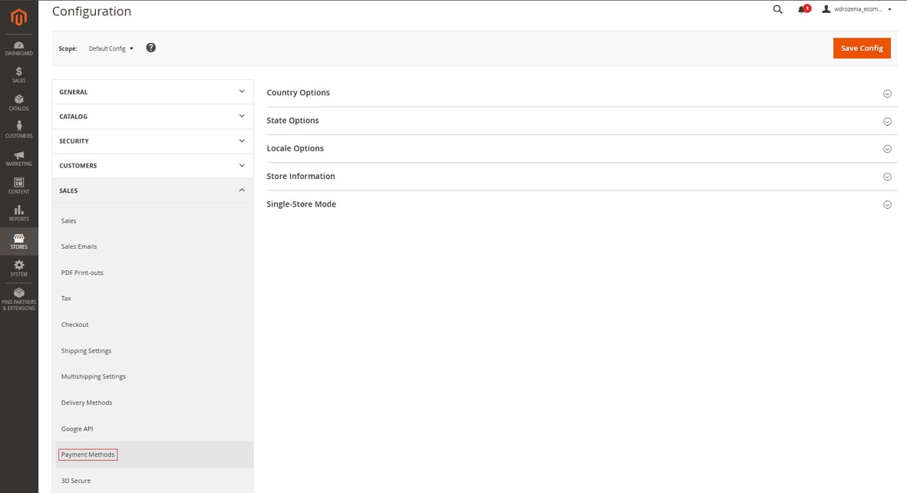907x493 pixels.
Task: Click the scope help question mark
Action: [x=151, y=48]
